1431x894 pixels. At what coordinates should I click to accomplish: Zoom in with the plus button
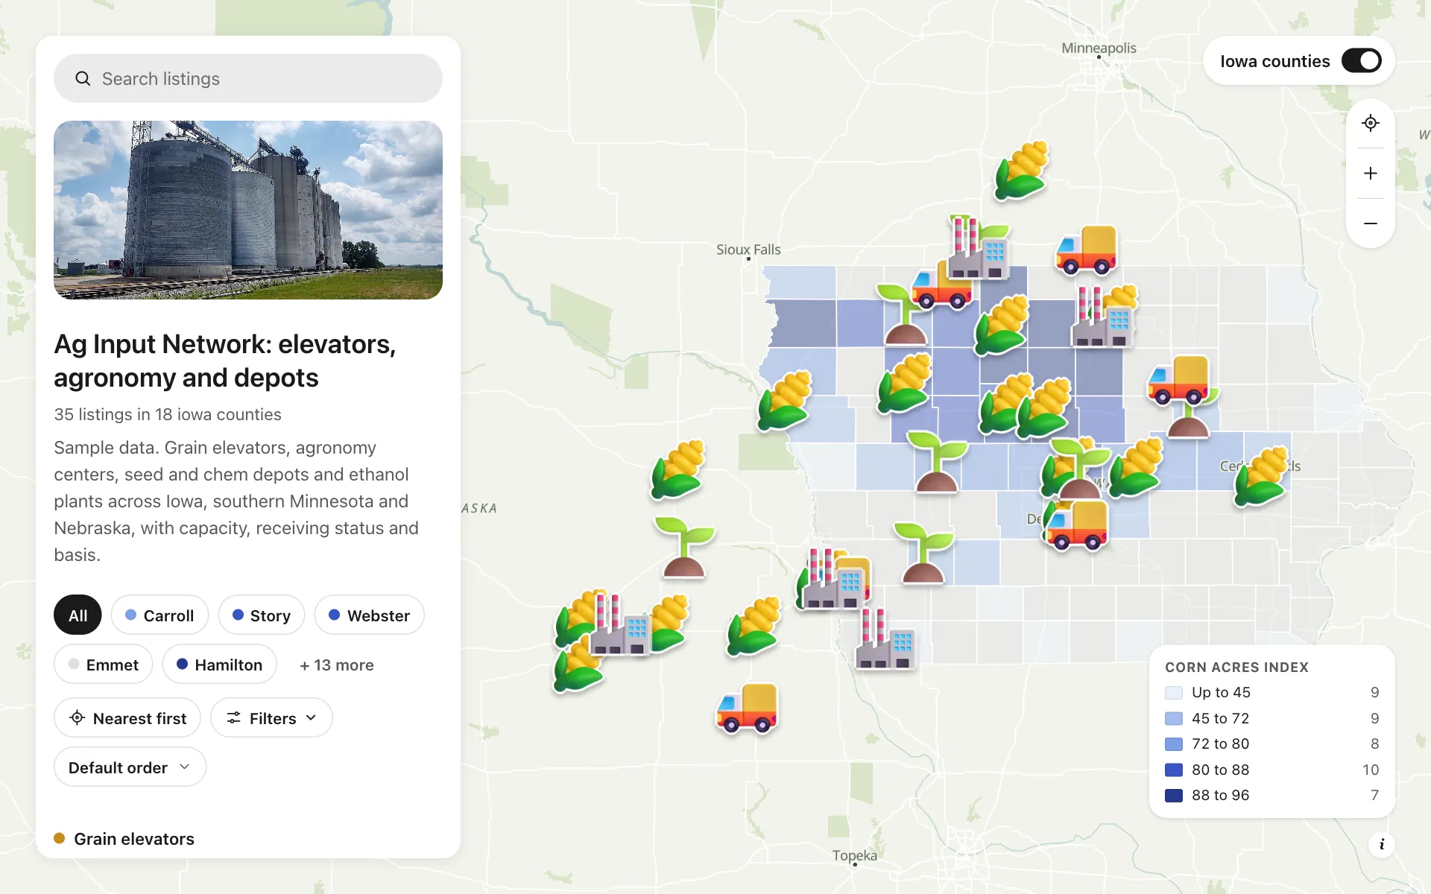click(1370, 173)
